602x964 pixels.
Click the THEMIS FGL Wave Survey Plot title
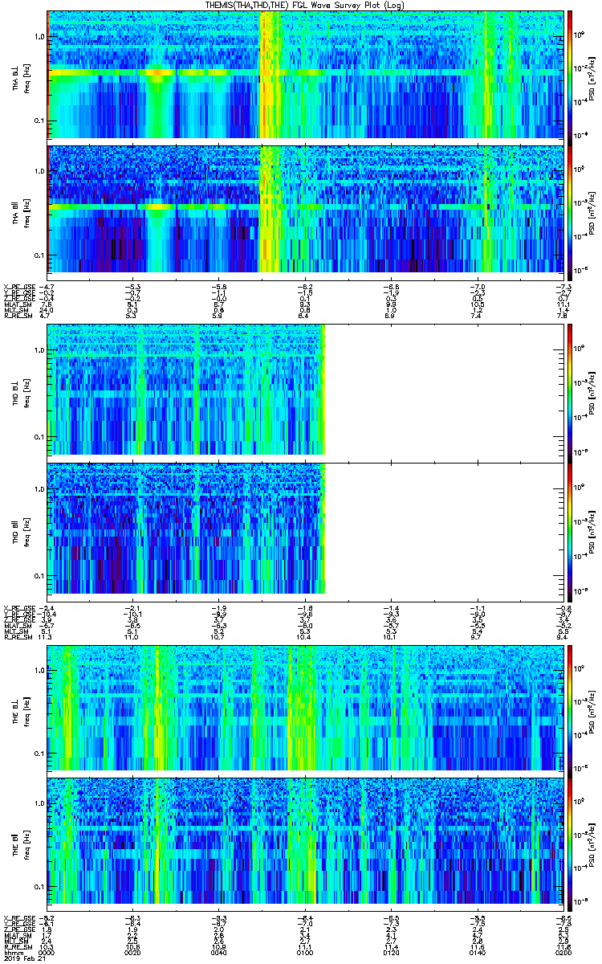pos(304,5)
